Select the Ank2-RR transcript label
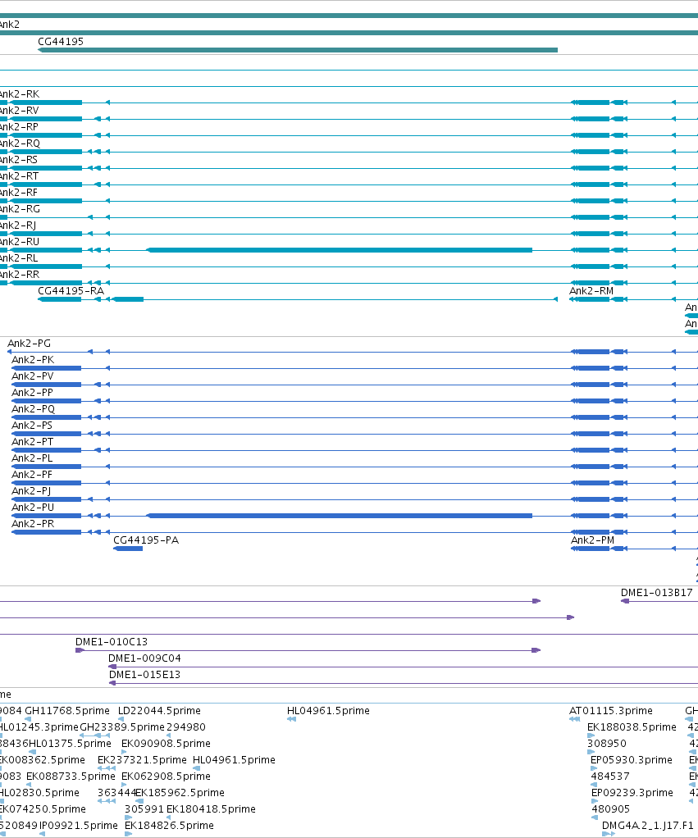This screenshot has height=838, width=698. [x=20, y=275]
